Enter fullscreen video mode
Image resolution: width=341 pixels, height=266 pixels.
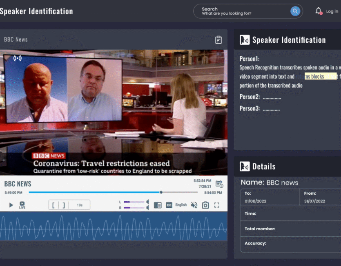coord(217,205)
